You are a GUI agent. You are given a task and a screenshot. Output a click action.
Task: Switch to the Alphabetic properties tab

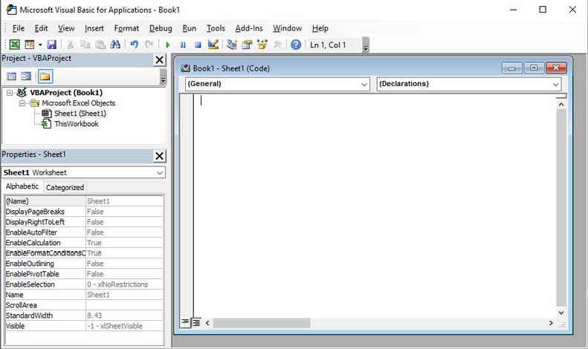[x=22, y=186]
